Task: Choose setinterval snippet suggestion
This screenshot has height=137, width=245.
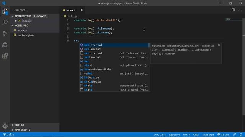Action: 114,53
